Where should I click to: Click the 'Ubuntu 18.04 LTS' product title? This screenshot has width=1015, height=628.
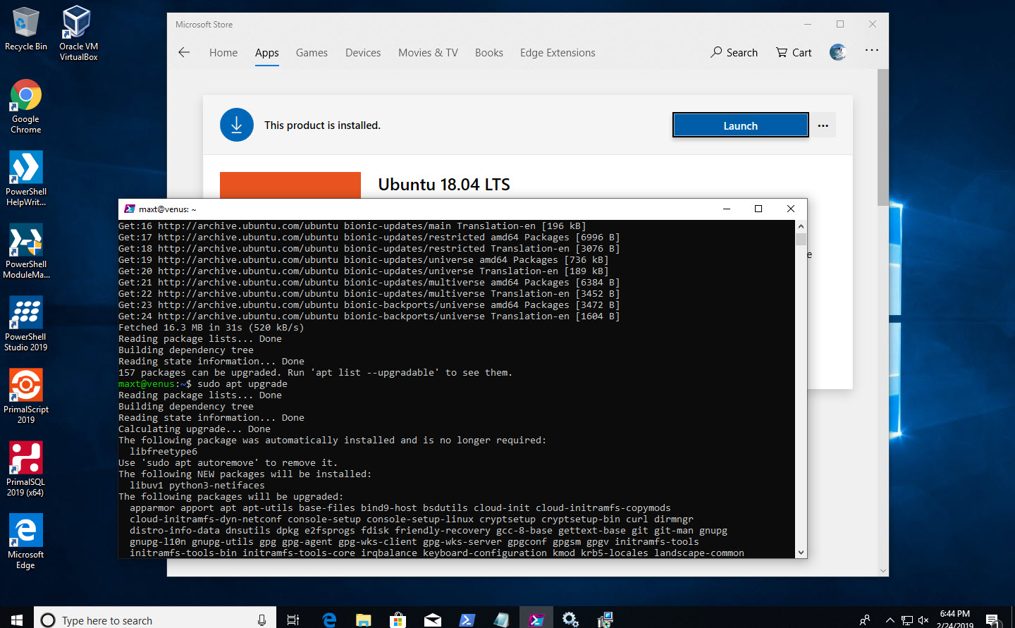[x=444, y=185]
